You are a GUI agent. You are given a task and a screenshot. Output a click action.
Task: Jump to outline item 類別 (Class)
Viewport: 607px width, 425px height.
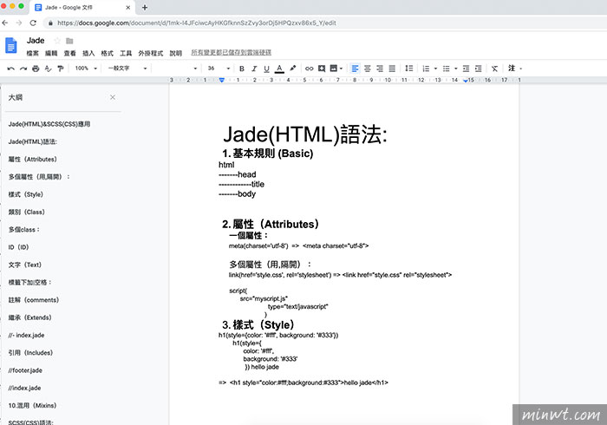click(x=26, y=212)
